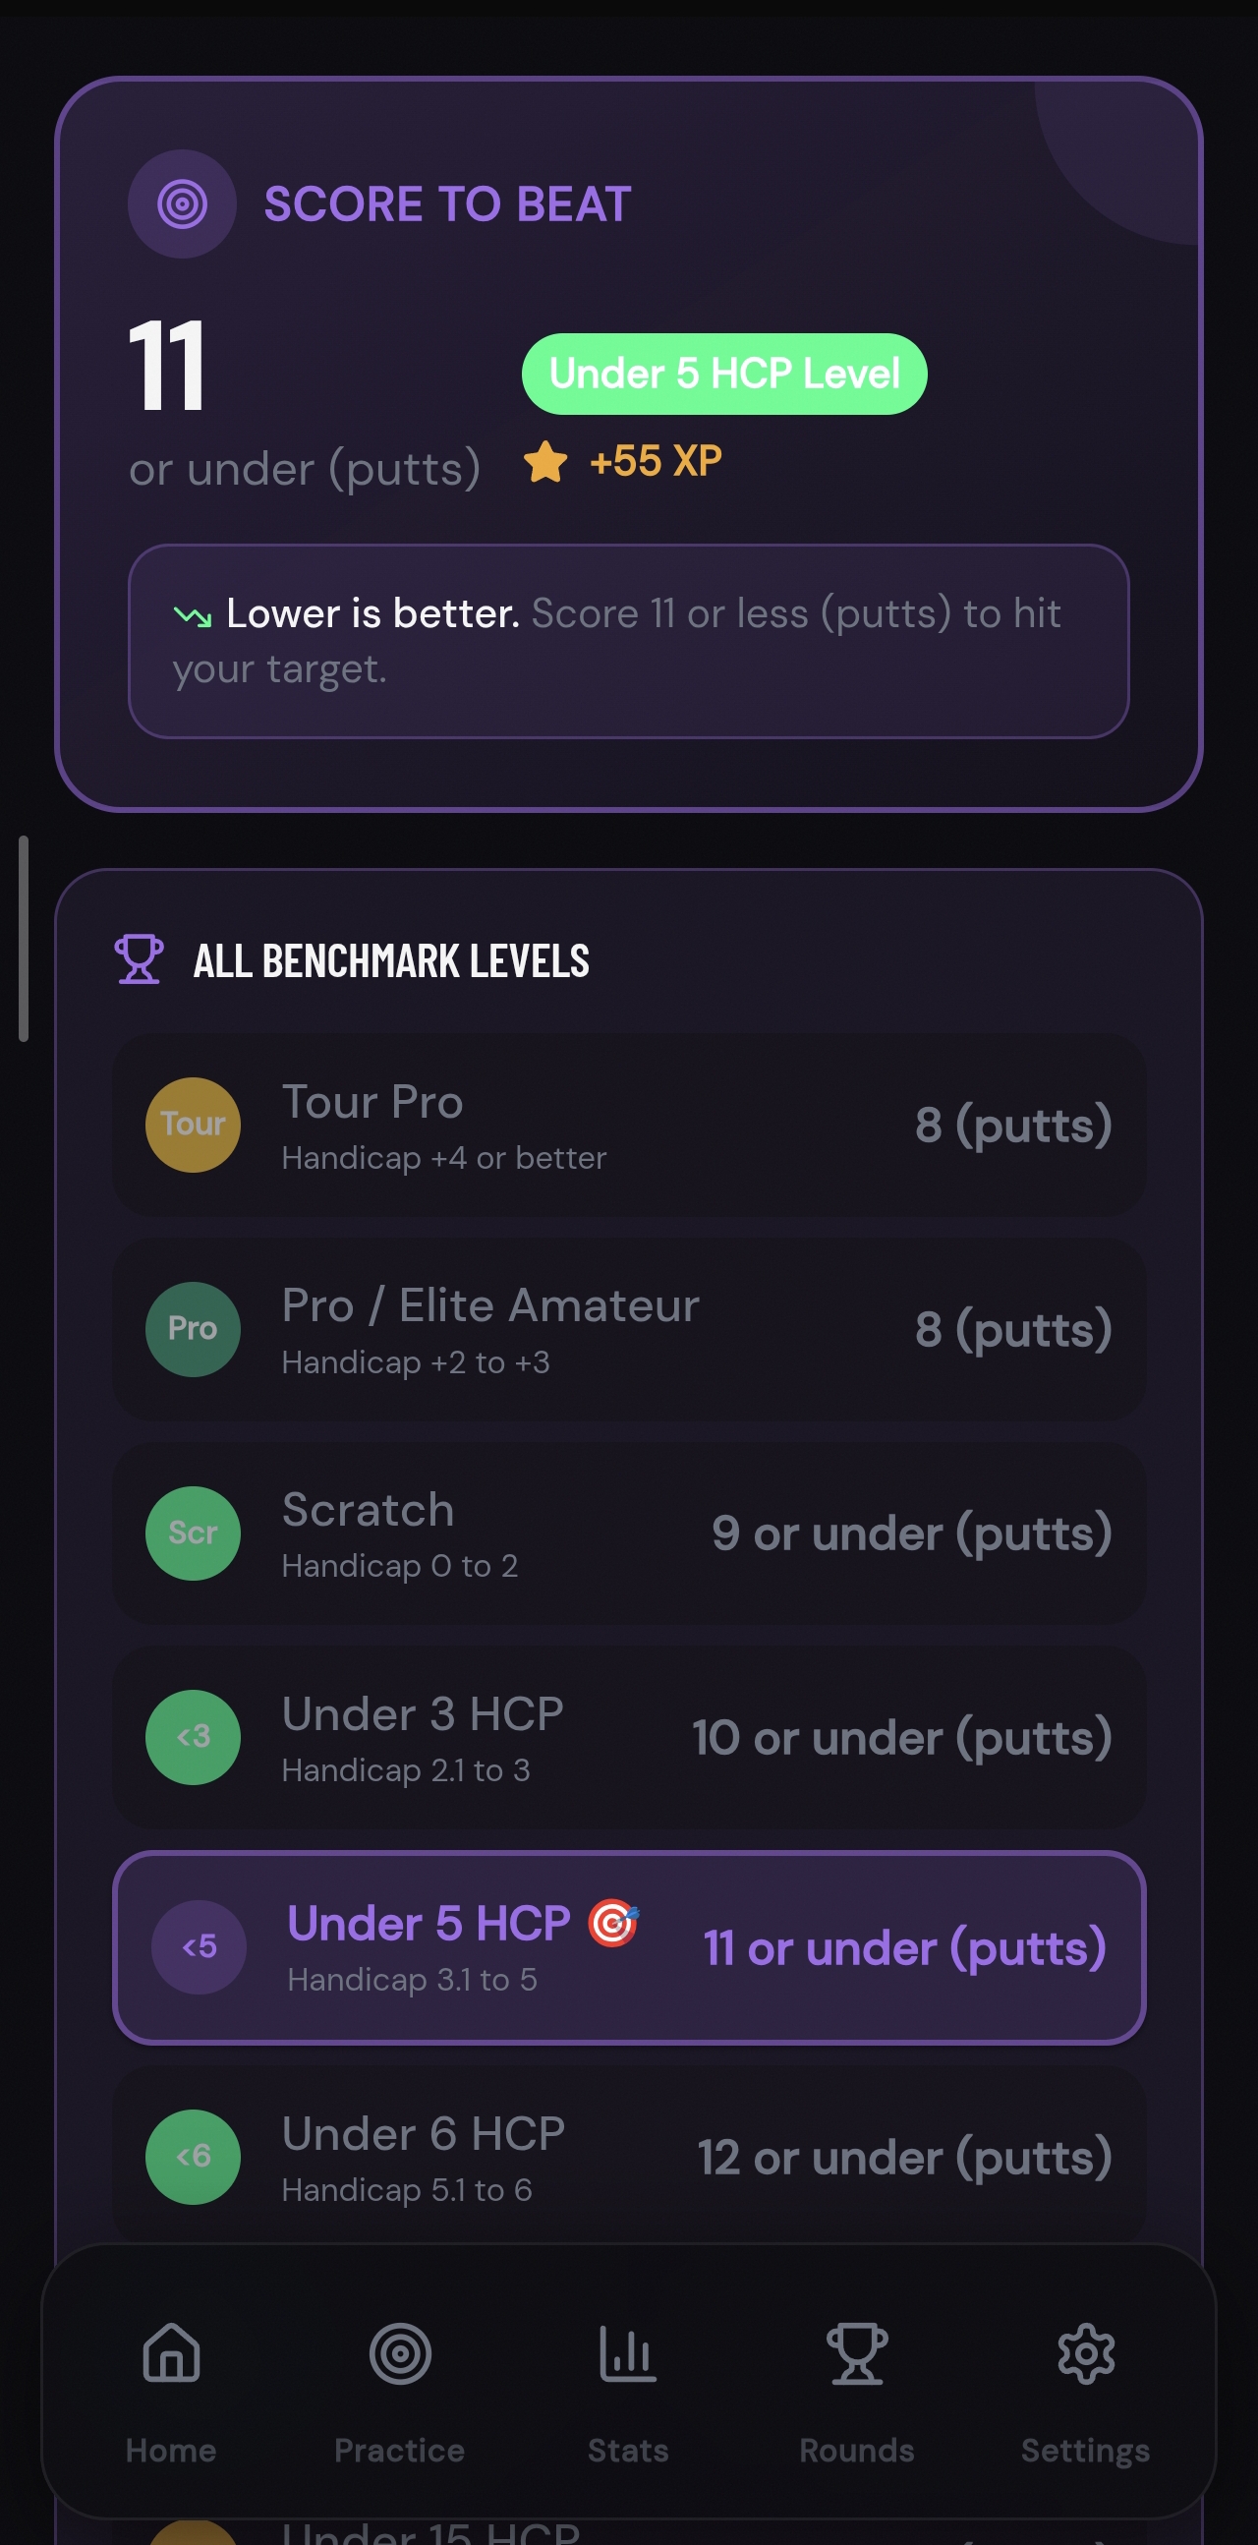Tap the <3 handicap badge
1258x2545 pixels.
[x=193, y=1737]
